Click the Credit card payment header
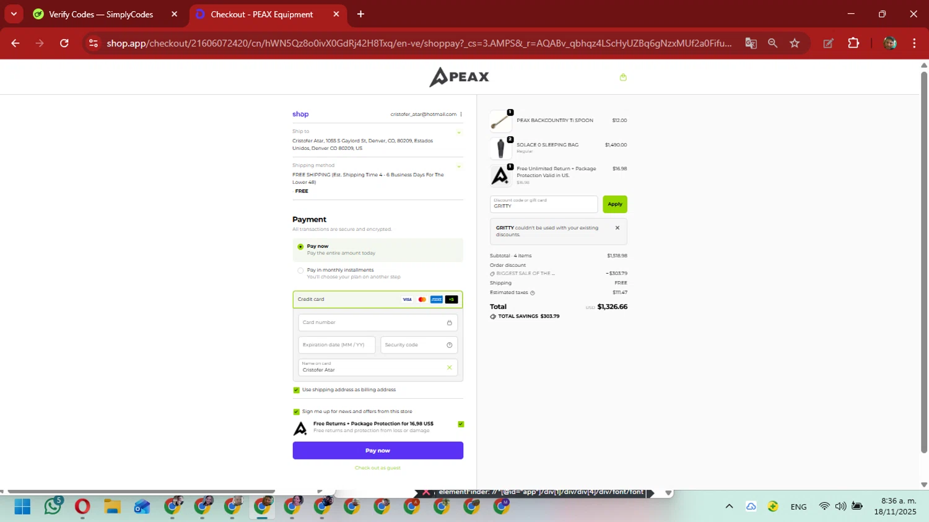 click(378, 300)
